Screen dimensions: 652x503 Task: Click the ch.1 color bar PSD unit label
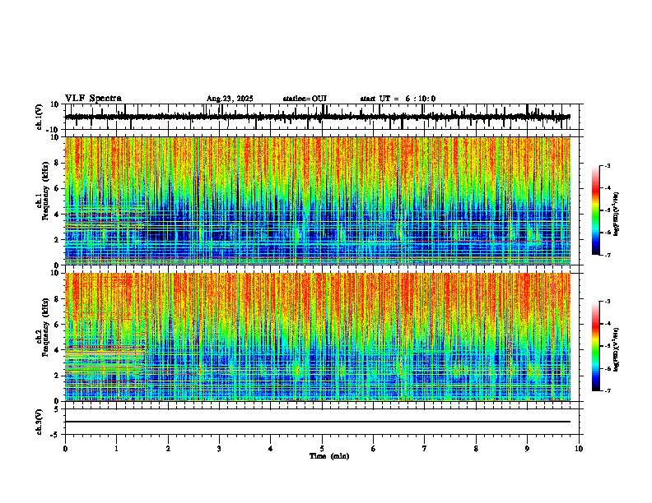(616, 215)
